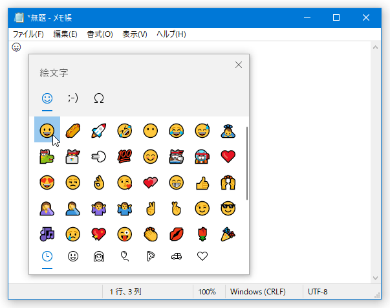The height and width of the screenshot is (308, 390).
Task: Click Notepad's scroll down arrow
Action: pos(375,278)
